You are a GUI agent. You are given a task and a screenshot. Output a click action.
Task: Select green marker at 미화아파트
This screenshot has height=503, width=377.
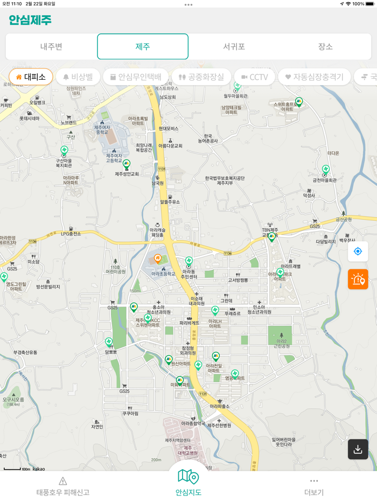[x=180, y=381]
